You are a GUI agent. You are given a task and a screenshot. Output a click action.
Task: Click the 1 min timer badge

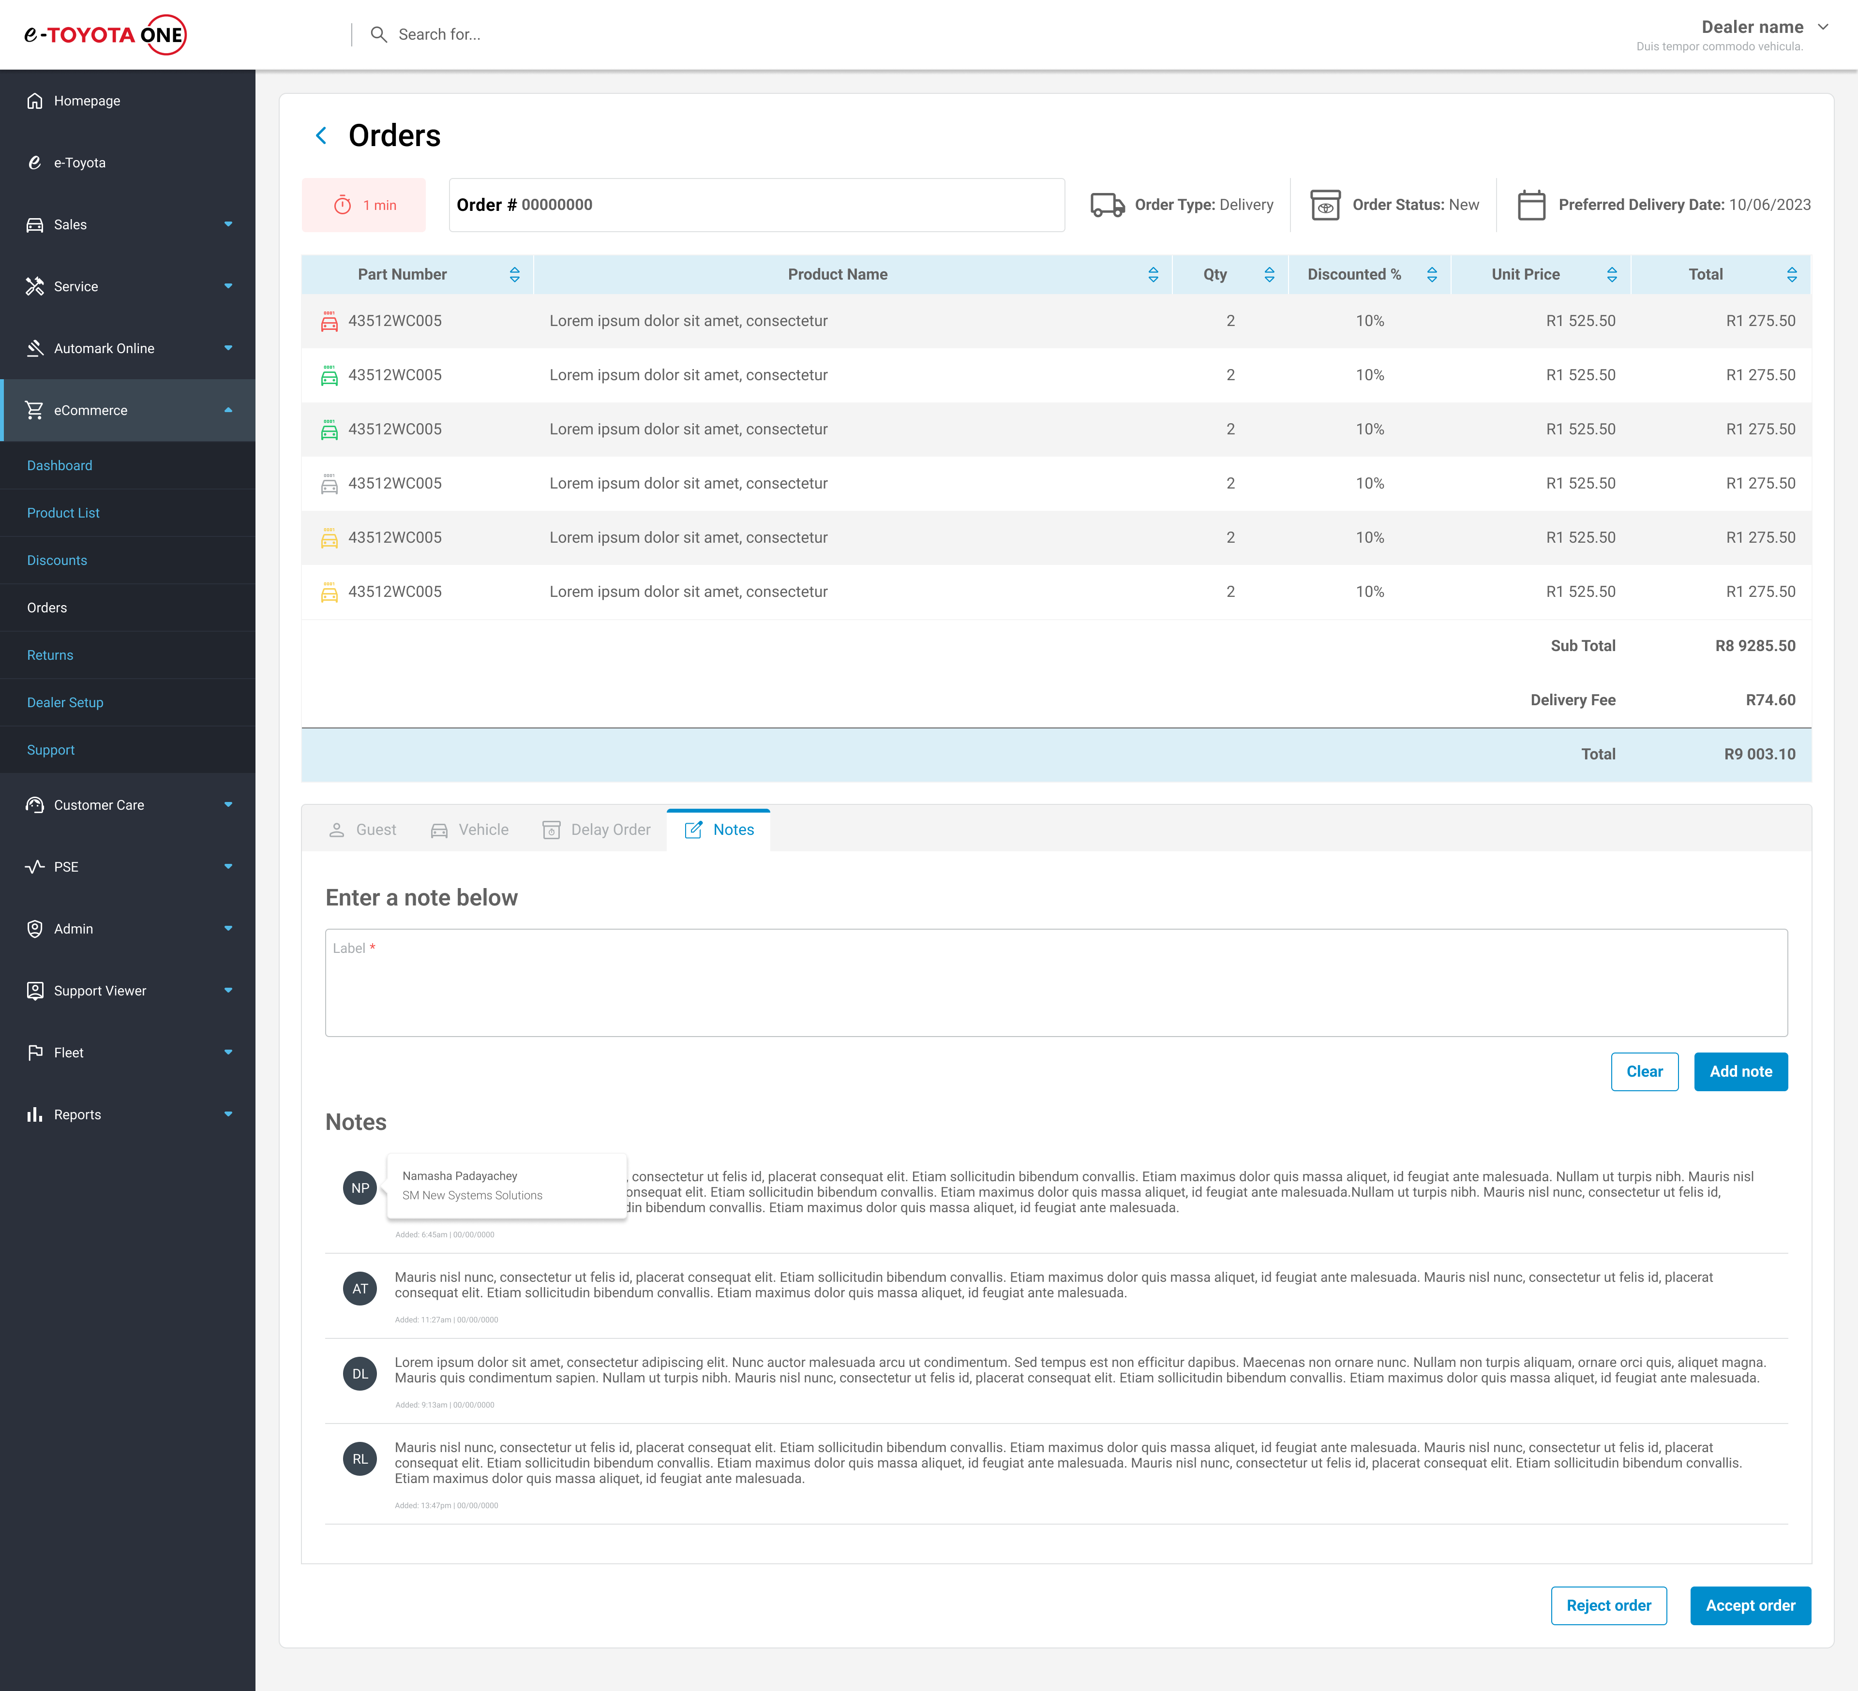(x=364, y=205)
